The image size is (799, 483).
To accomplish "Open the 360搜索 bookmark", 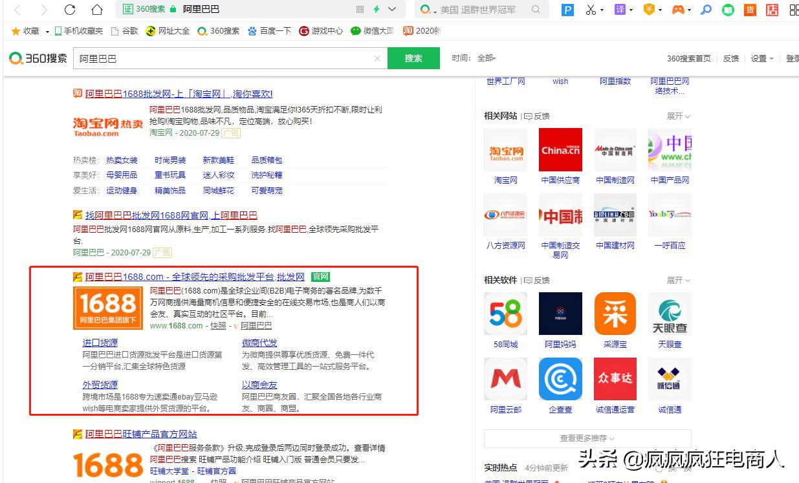I will (x=219, y=31).
